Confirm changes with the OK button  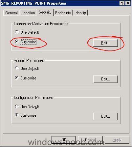pos(64,140)
